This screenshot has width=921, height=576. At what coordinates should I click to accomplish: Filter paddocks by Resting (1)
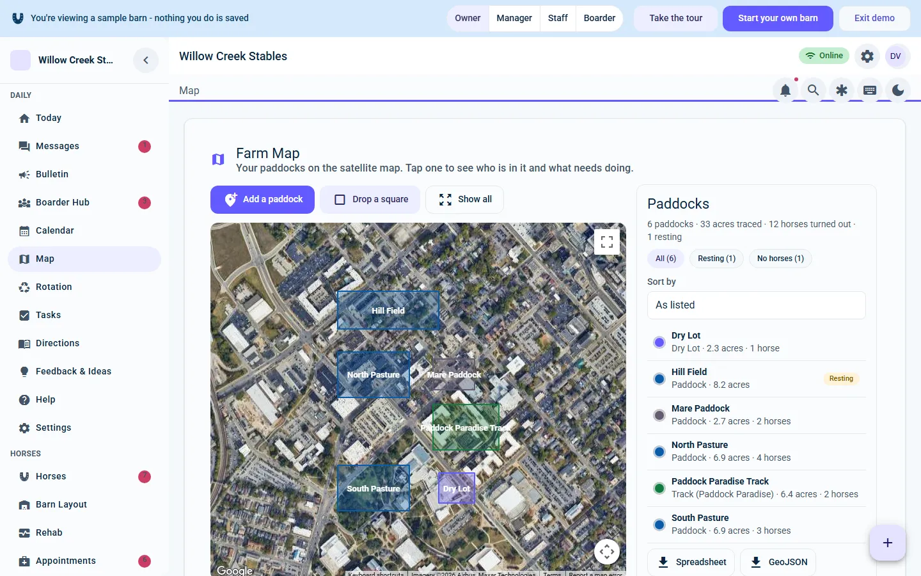pos(716,259)
